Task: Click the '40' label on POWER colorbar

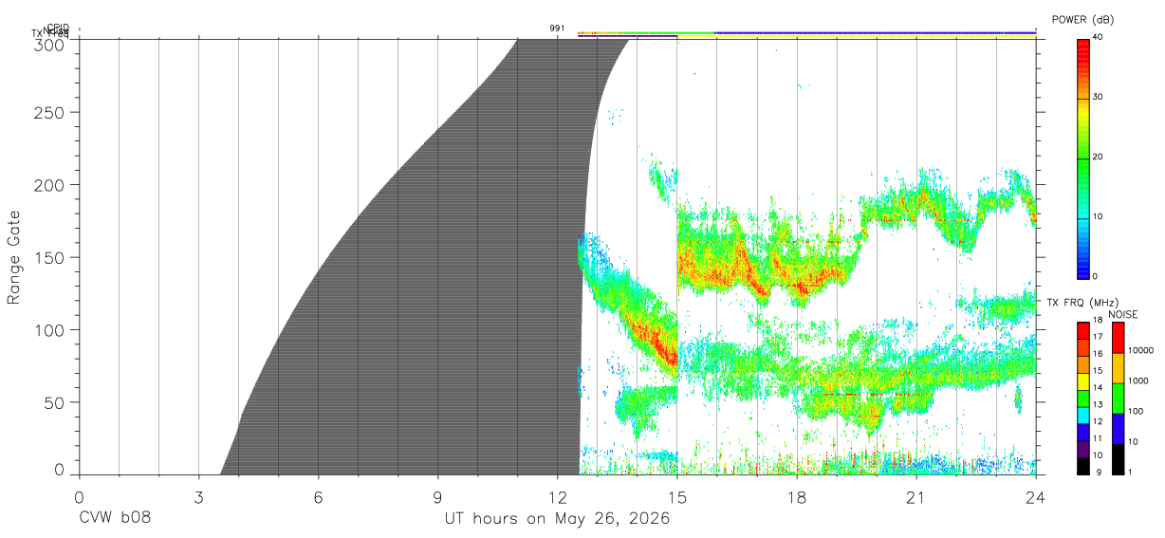Action: click(1099, 37)
